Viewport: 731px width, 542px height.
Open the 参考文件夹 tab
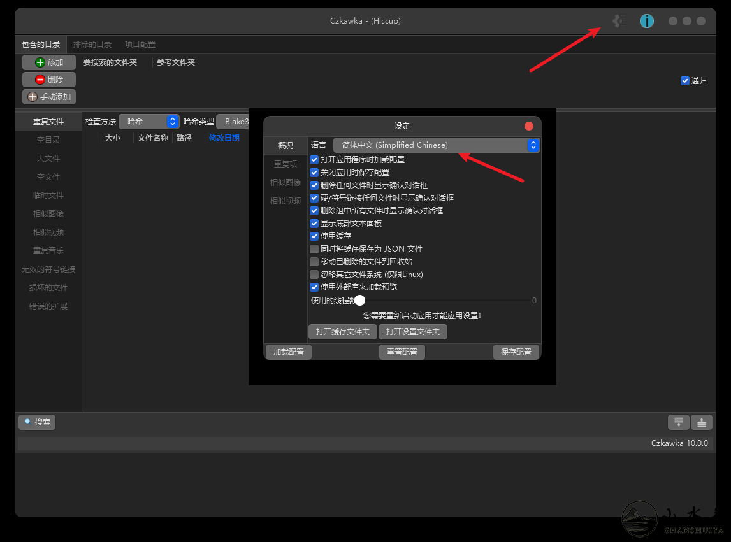pyautogui.click(x=176, y=62)
